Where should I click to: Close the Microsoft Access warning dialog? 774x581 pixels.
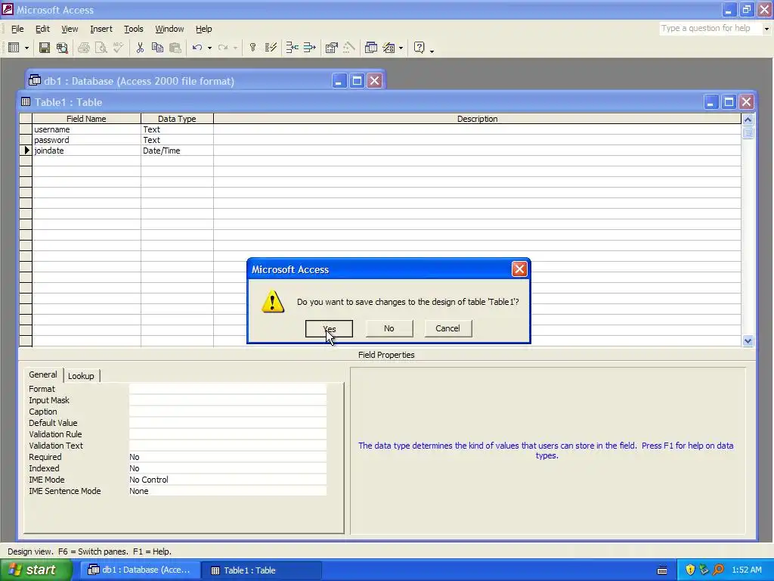click(x=519, y=269)
